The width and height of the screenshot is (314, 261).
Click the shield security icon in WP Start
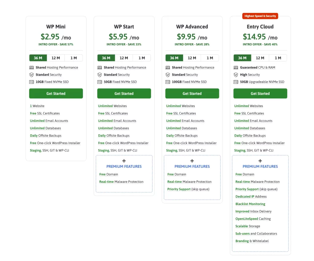click(x=100, y=75)
